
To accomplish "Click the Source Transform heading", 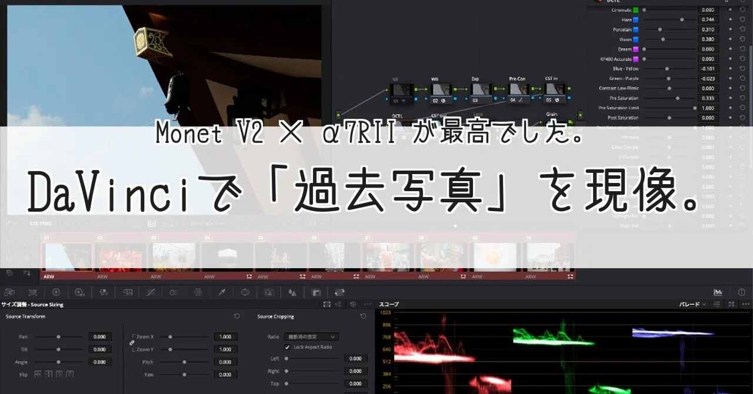I will [x=25, y=316].
